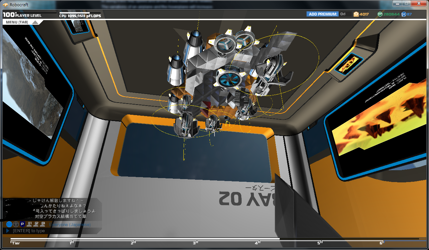Viewport: 429px width, 250px height.
Task: Select the blue P platoon chat icon
Action: click(23, 224)
